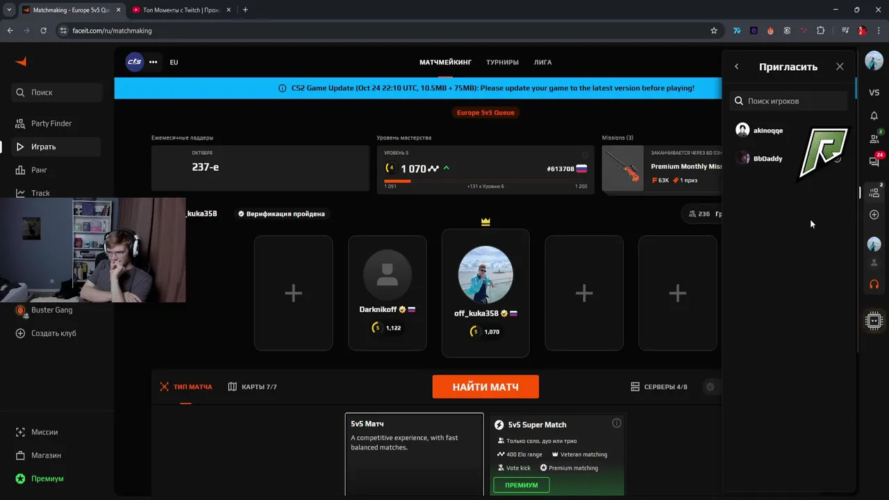Open the СЕРВЕРЫ 4/8 selector
Image resolution: width=889 pixels, height=500 pixels.
659,387
